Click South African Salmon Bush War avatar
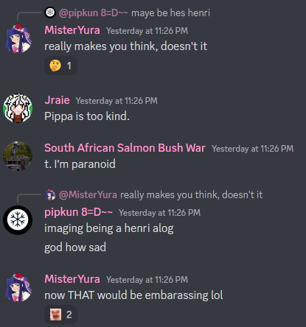 tap(18, 156)
